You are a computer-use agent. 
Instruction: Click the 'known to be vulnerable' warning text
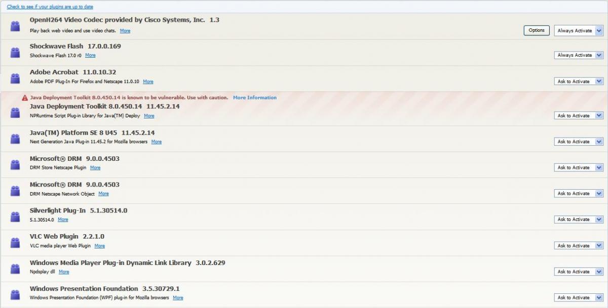tap(129, 98)
